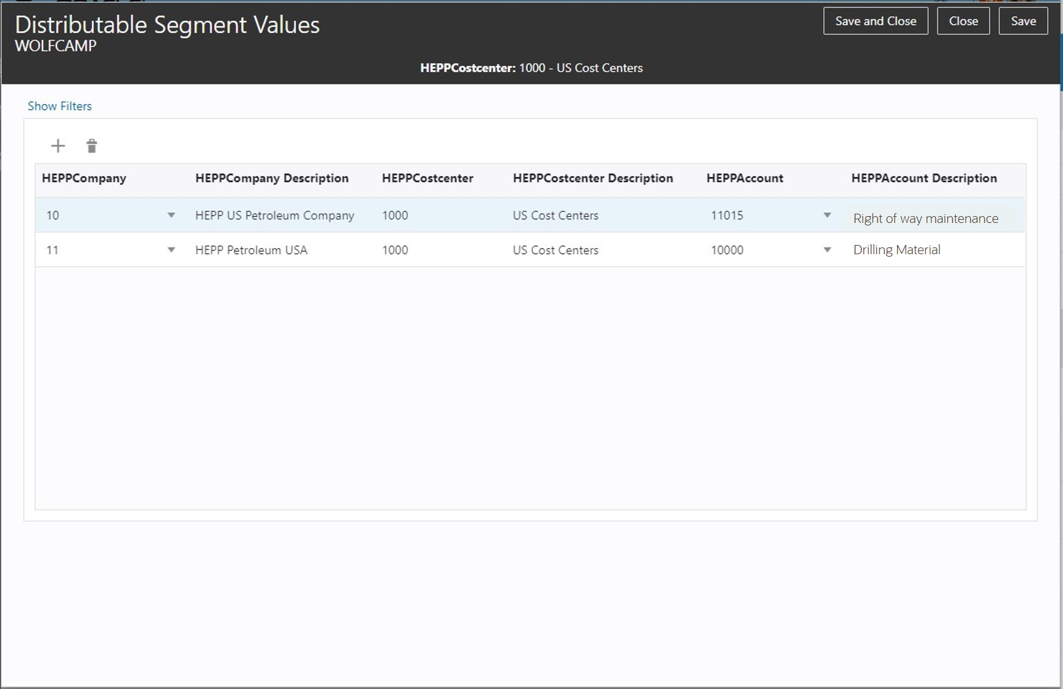The width and height of the screenshot is (1063, 689).
Task: Click the HEPPCostcenter 1000 header summary
Action: (x=531, y=68)
